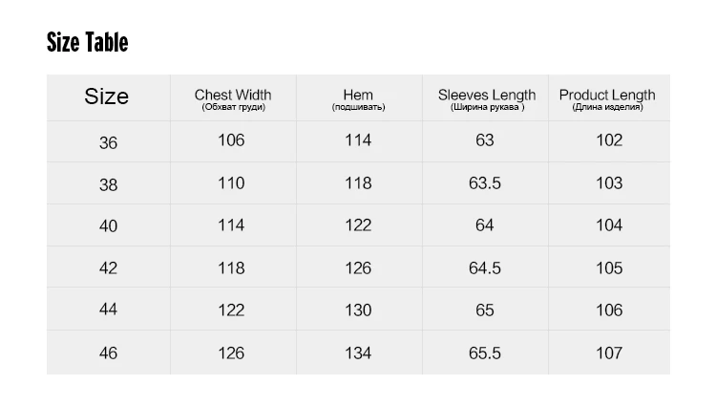716x407 pixels.
Task: Click size 36 in the Size column
Action: point(108,141)
